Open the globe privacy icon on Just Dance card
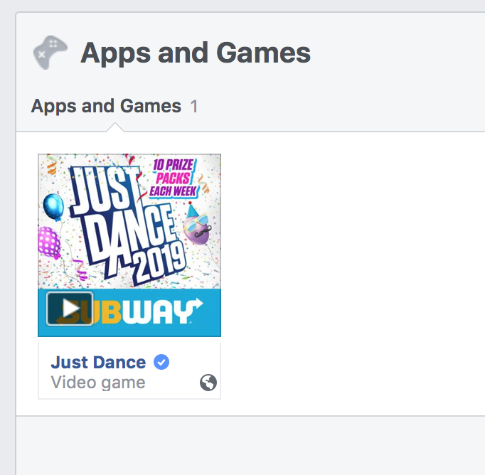Viewport: 485px width, 475px height. pos(208,383)
